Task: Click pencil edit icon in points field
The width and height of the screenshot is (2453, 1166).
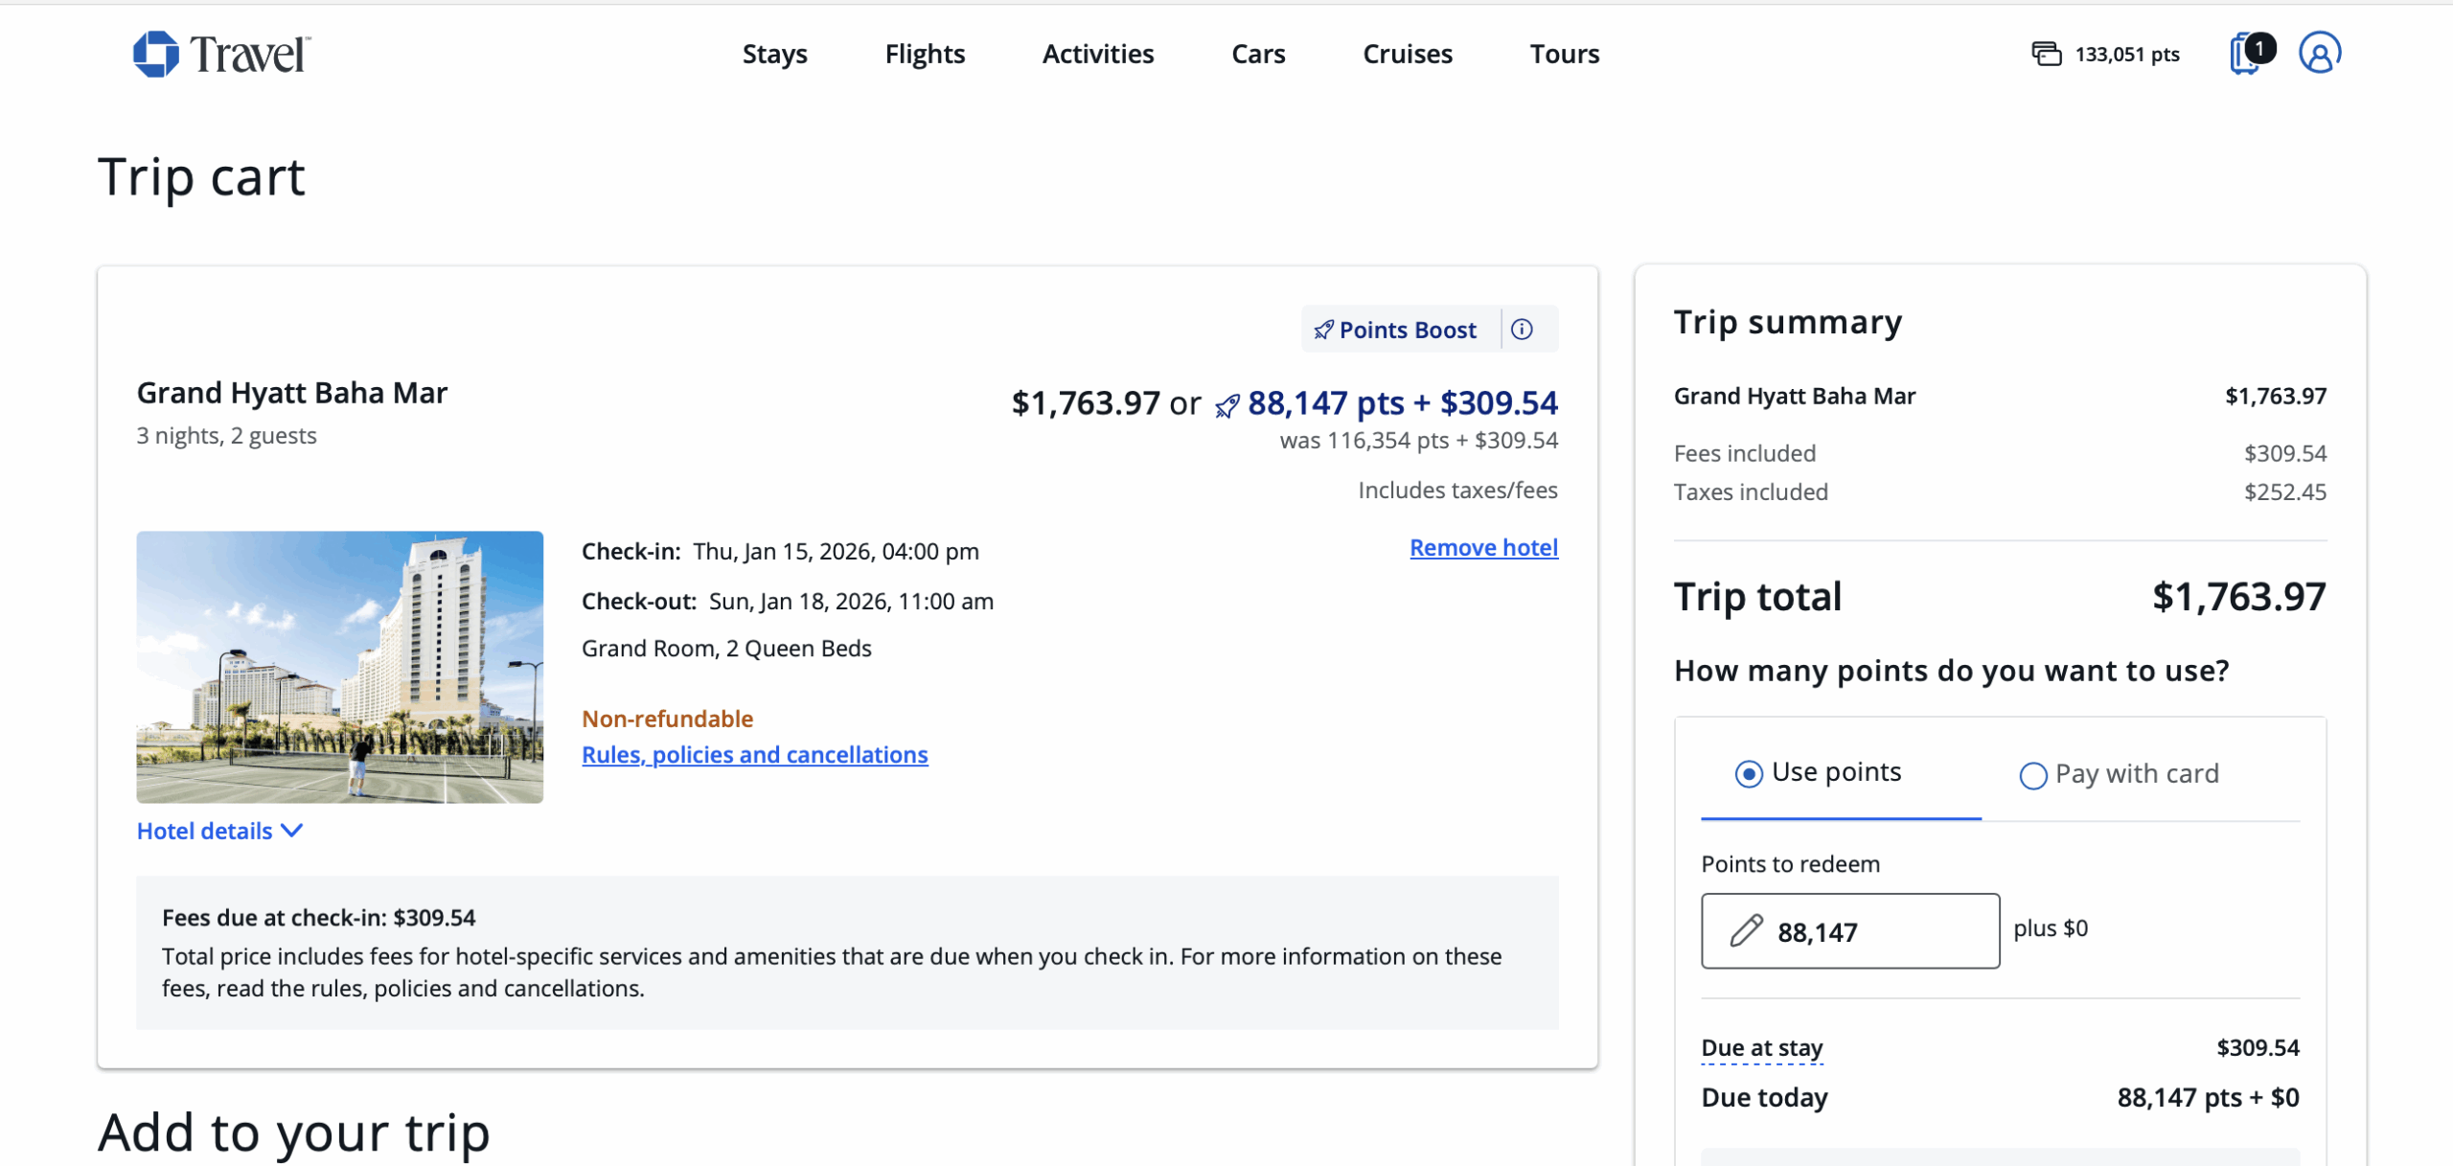Action: pyautogui.click(x=1746, y=930)
